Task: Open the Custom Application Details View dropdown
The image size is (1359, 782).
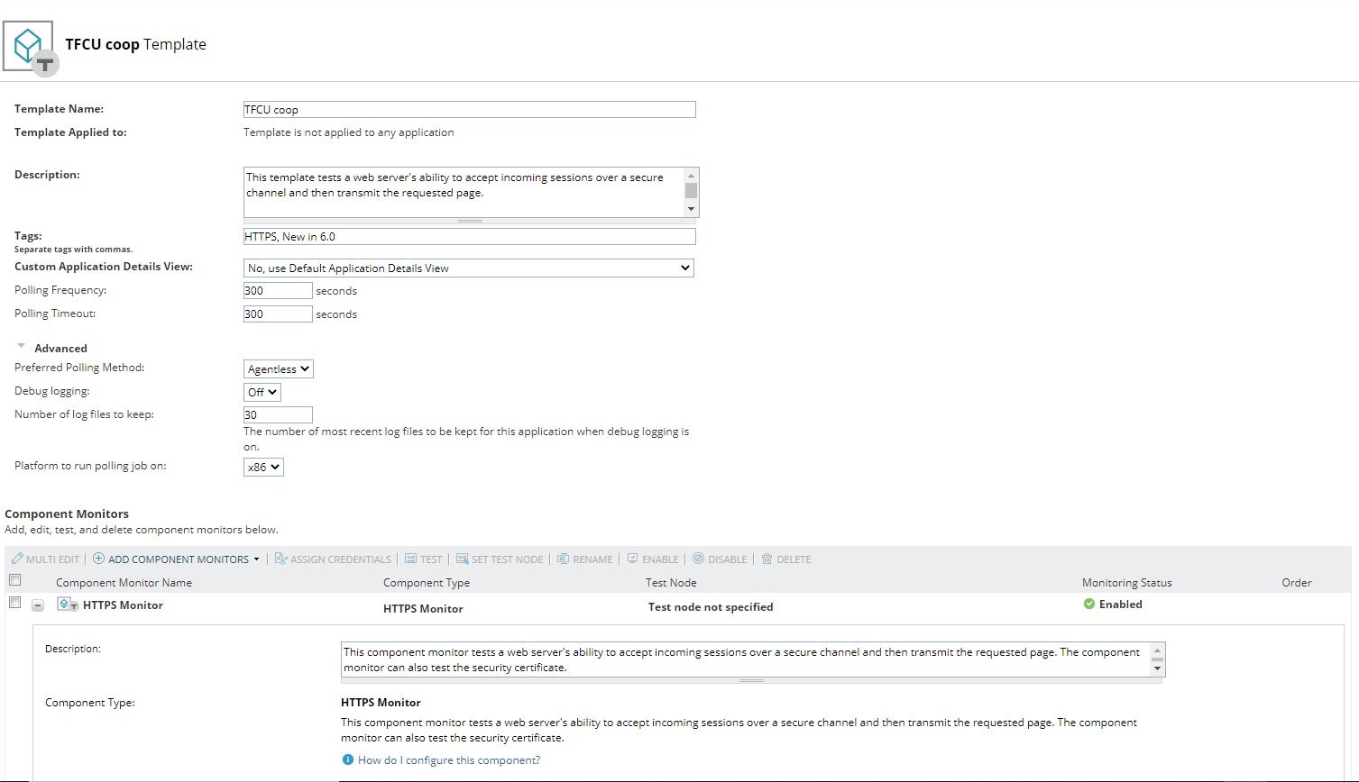Action: [469, 268]
